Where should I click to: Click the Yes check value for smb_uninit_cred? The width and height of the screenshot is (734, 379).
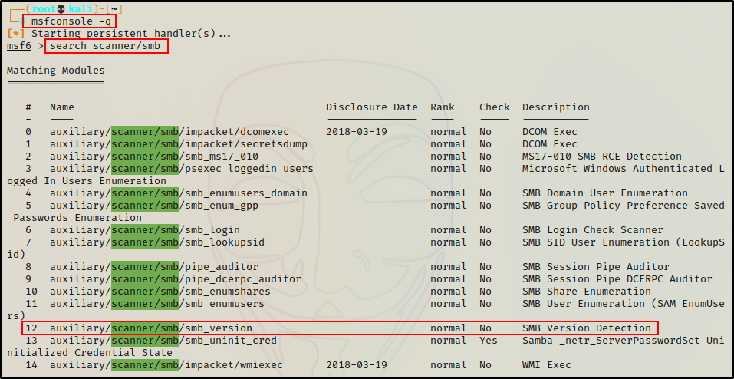pos(489,341)
